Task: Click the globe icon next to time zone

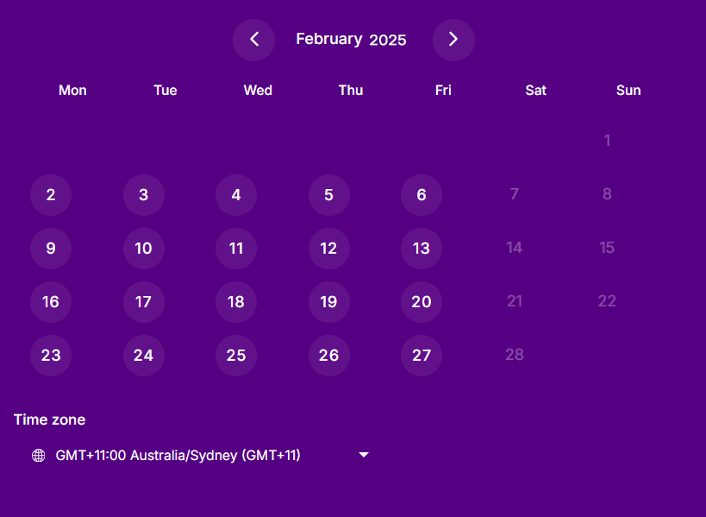Action: 38,455
